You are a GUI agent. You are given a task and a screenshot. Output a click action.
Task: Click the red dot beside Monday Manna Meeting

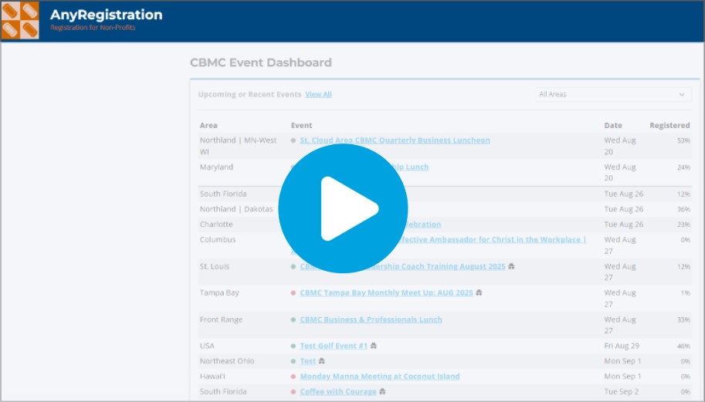click(293, 377)
